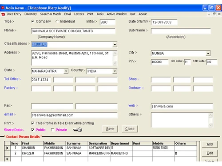Enable the Private share checkbox
Viewport: 222px width, 166px height.
pos(52,130)
